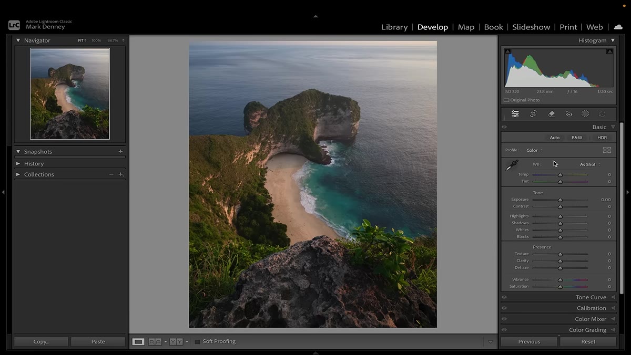The height and width of the screenshot is (355, 631).
Task: Expand the Tone Curve panel
Action: [x=613, y=297]
